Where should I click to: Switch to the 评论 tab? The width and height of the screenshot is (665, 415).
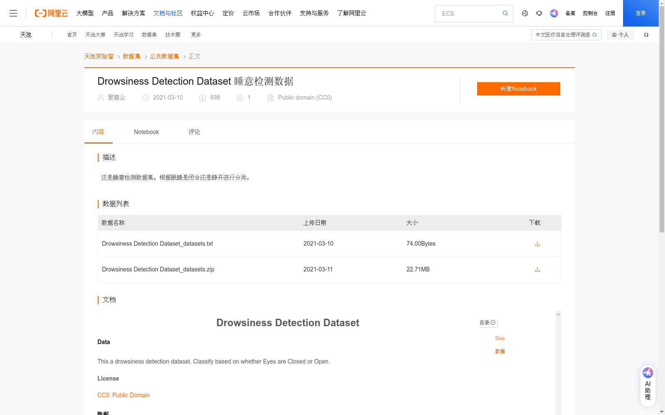tap(194, 132)
